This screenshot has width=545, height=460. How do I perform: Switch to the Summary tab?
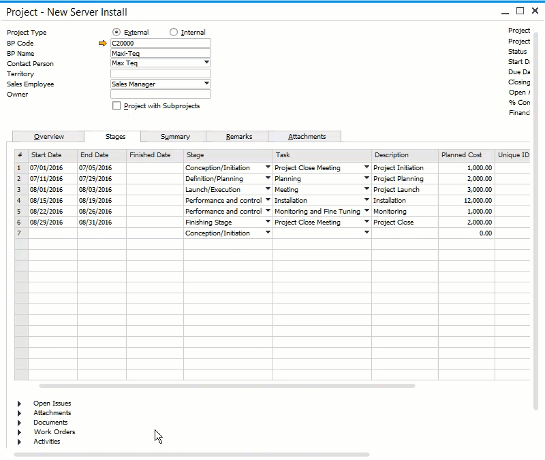pyautogui.click(x=172, y=136)
